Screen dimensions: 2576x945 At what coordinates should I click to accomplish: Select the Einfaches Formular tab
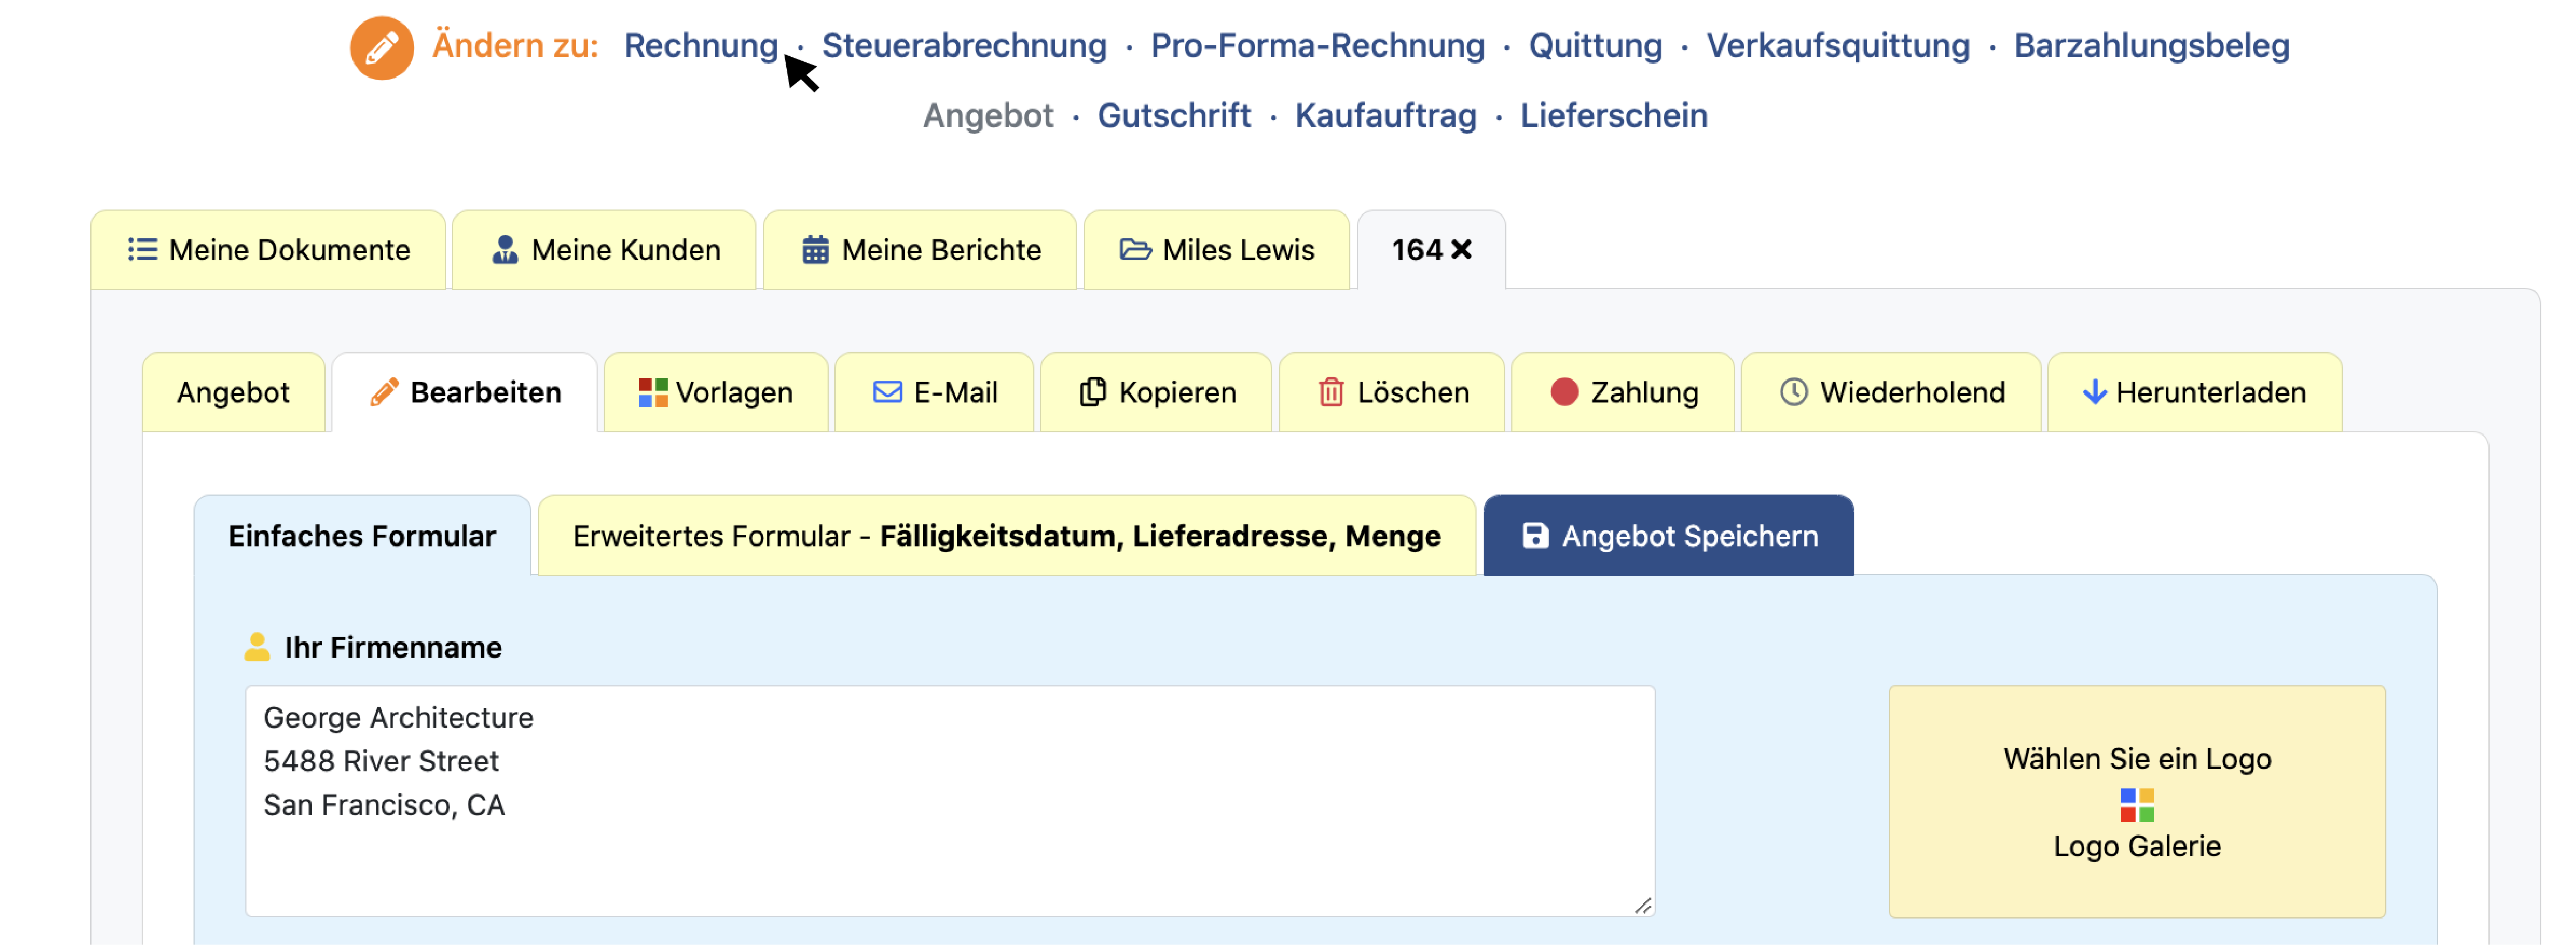362,536
